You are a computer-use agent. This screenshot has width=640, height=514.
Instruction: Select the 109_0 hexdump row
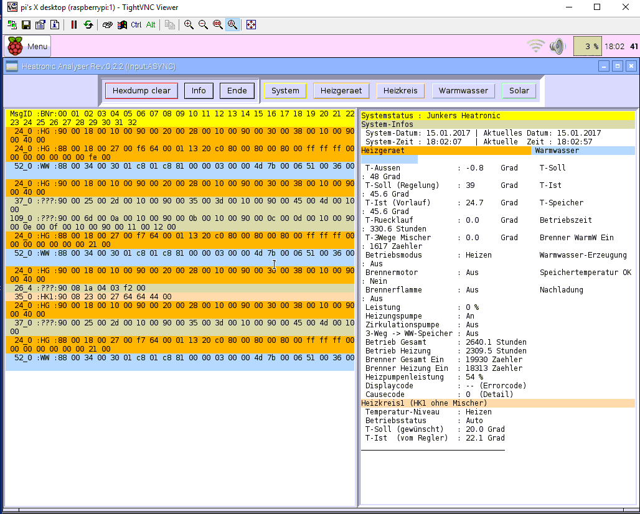coord(180,223)
